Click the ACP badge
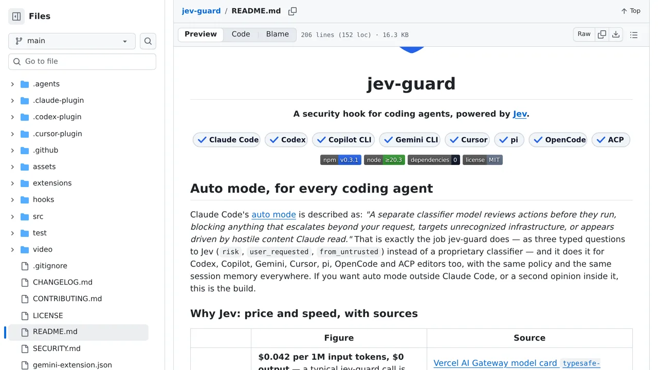 click(611, 140)
